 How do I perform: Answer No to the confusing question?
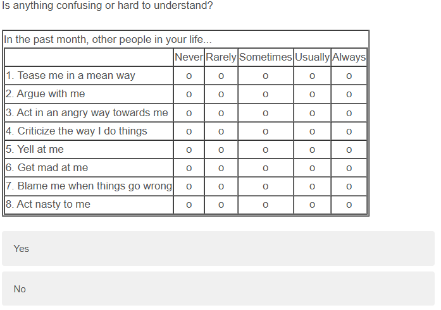tap(218, 289)
